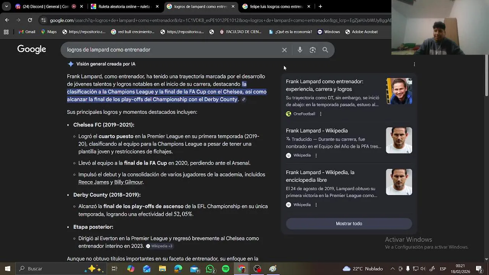Open a new browser tab
Screen dimensions: 489x275
(320, 6)
